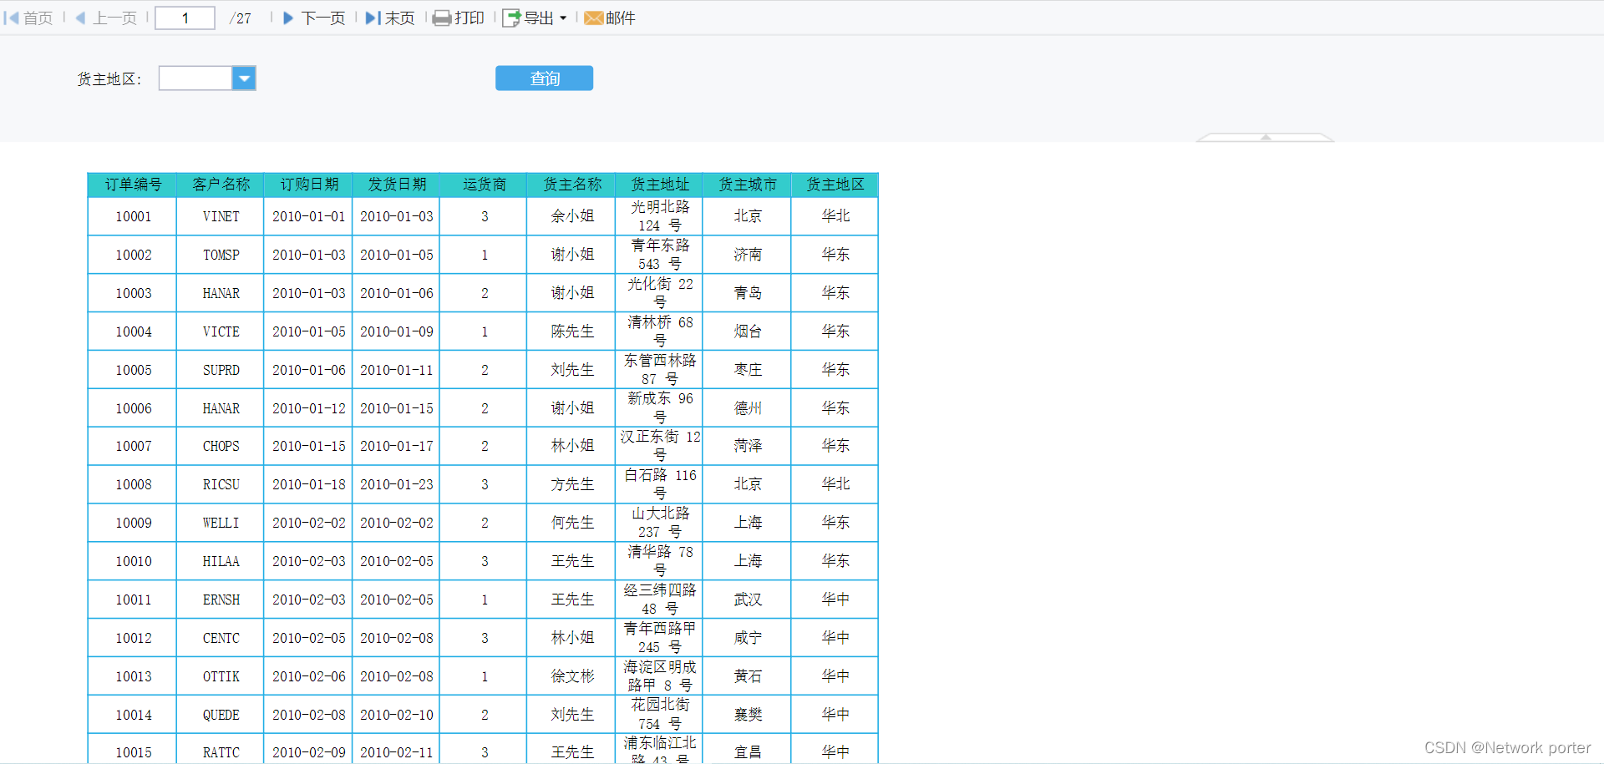
Task: Select city cell 青岛
Action: pos(748,293)
